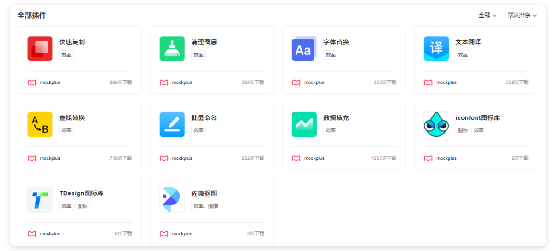Click the 1257次下载 download count
Screen dimensions: 556x251
383,158
